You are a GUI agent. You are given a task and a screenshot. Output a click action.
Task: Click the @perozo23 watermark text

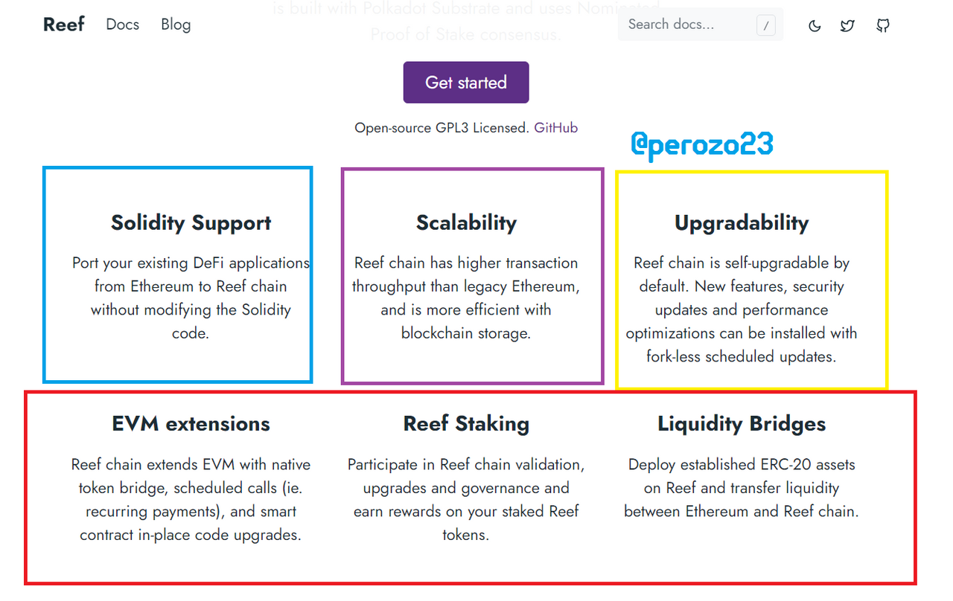tap(702, 144)
